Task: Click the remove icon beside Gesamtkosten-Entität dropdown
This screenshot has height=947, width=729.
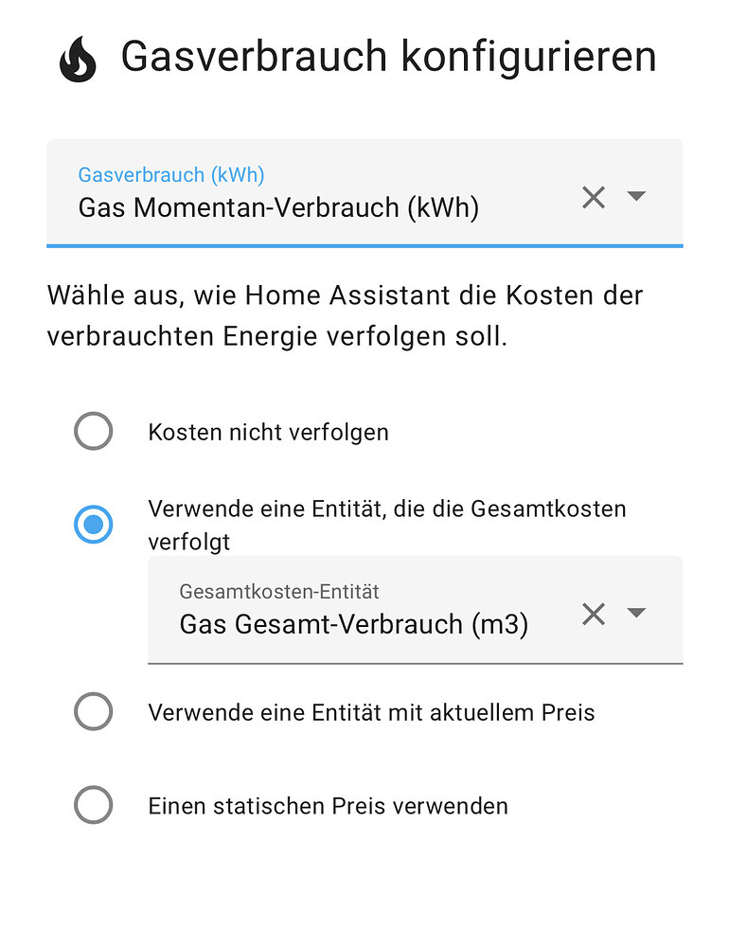Action: point(594,614)
